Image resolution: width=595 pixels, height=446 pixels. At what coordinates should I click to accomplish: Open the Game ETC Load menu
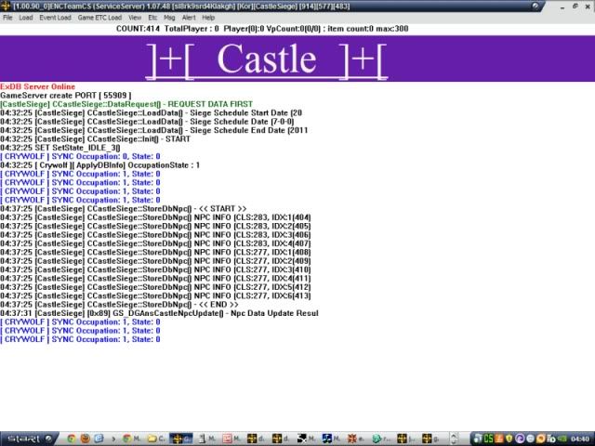(x=99, y=18)
